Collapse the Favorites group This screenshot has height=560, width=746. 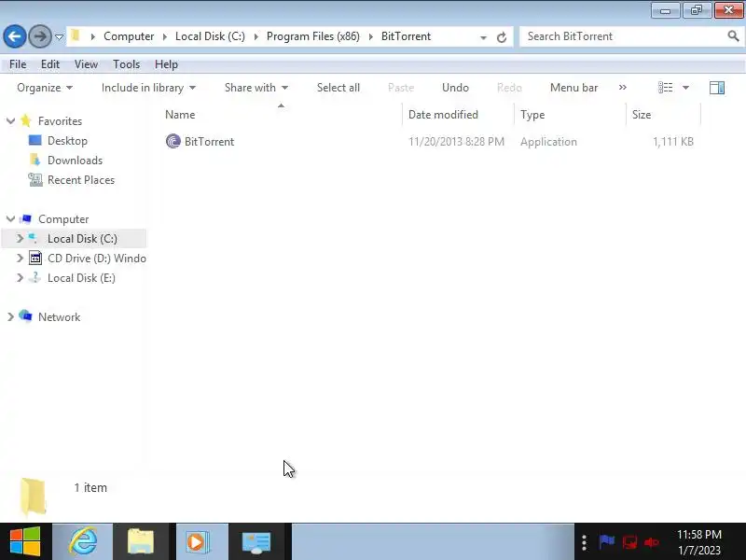(10, 121)
